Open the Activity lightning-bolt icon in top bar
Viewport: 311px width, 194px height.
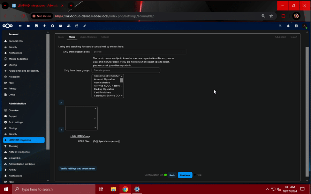point(44,26)
